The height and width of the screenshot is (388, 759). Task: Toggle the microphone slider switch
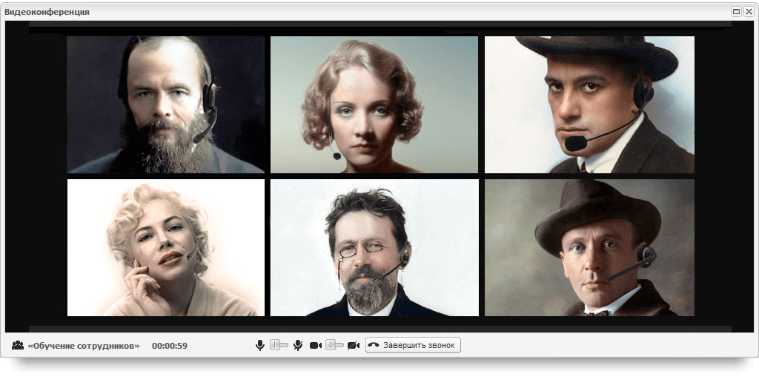tap(279, 345)
